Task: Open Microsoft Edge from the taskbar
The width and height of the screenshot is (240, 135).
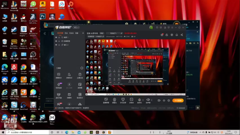Action: pos(67,132)
